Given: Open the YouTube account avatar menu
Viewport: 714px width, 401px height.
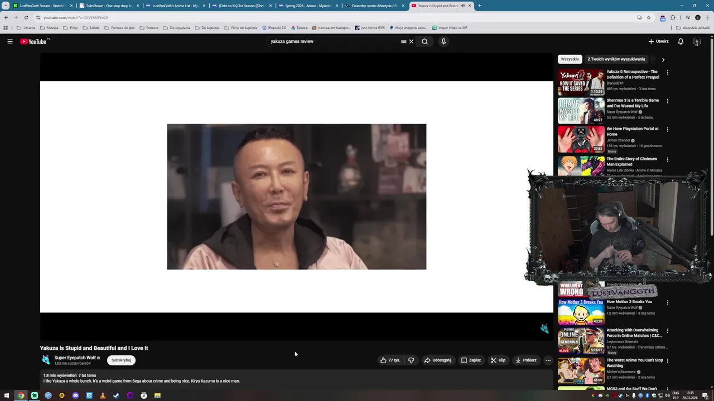Looking at the screenshot, I should click(x=697, y=41).
